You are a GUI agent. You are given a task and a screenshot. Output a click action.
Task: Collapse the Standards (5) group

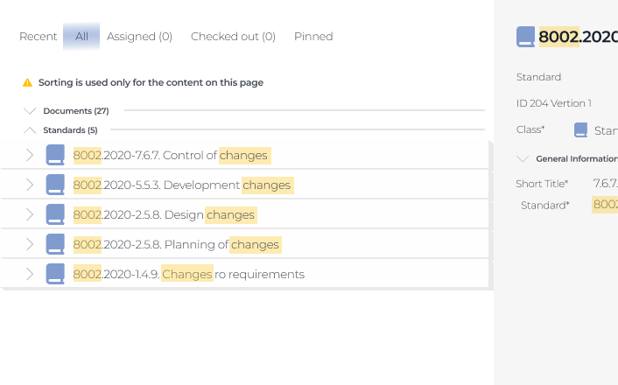click(x=30, y=130)
